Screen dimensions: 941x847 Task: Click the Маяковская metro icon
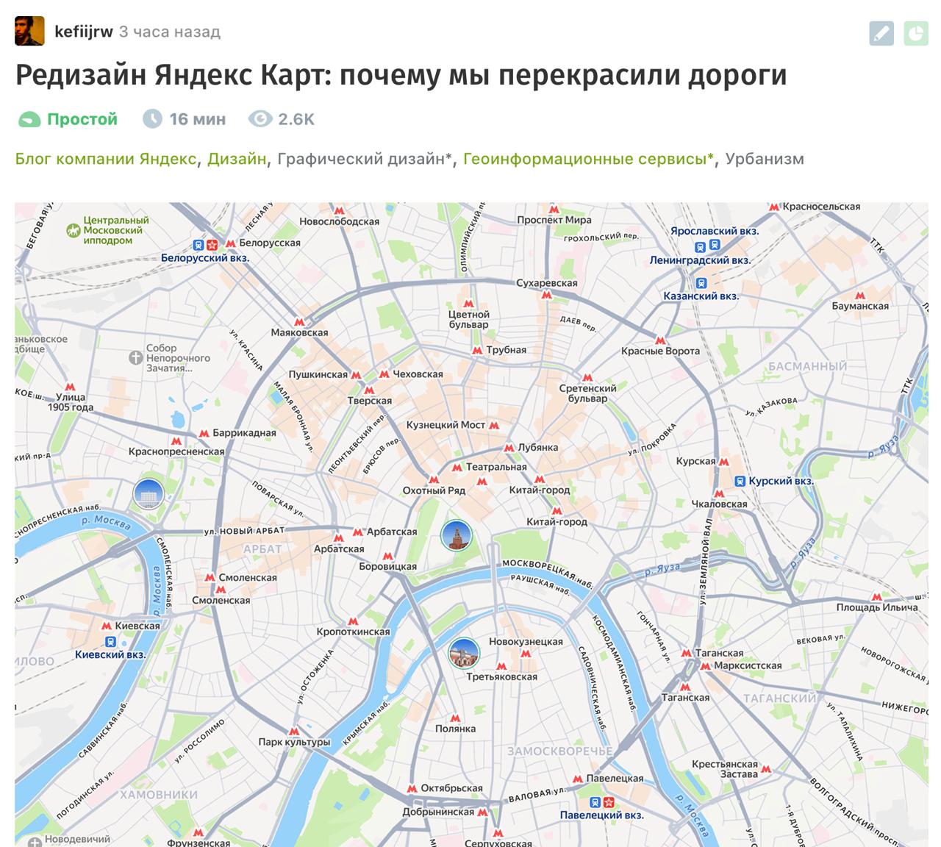pos(298,321)
